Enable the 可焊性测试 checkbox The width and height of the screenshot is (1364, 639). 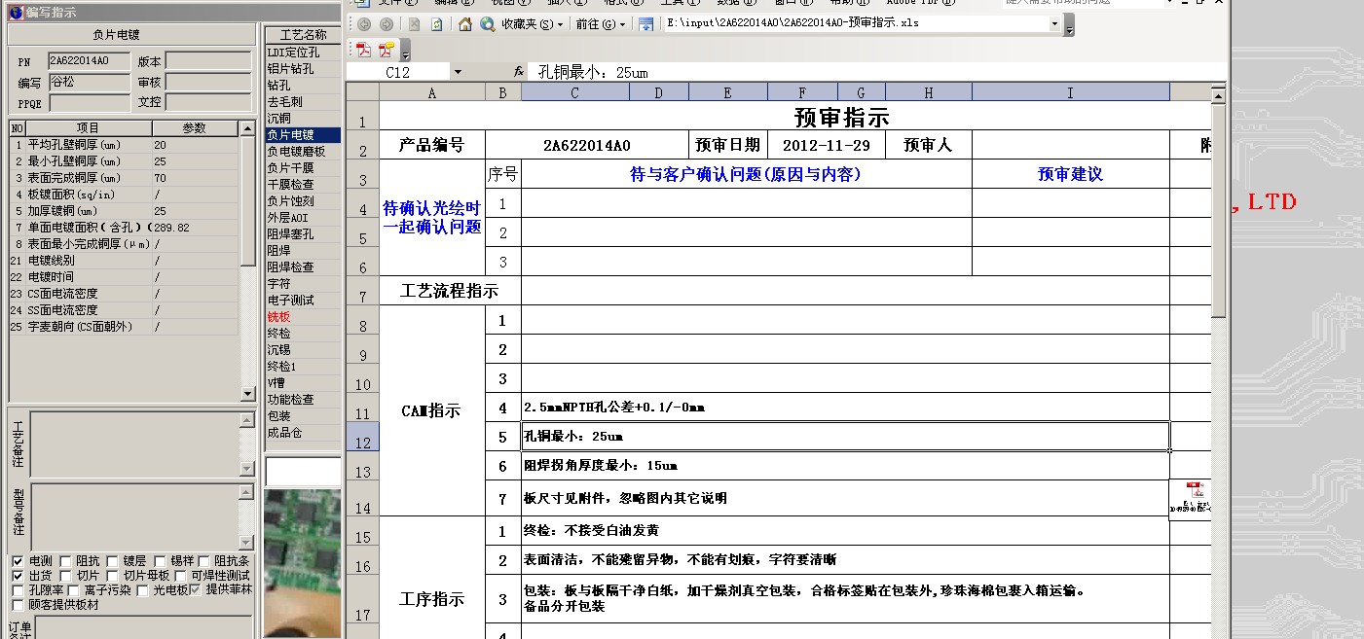point(181,576)
